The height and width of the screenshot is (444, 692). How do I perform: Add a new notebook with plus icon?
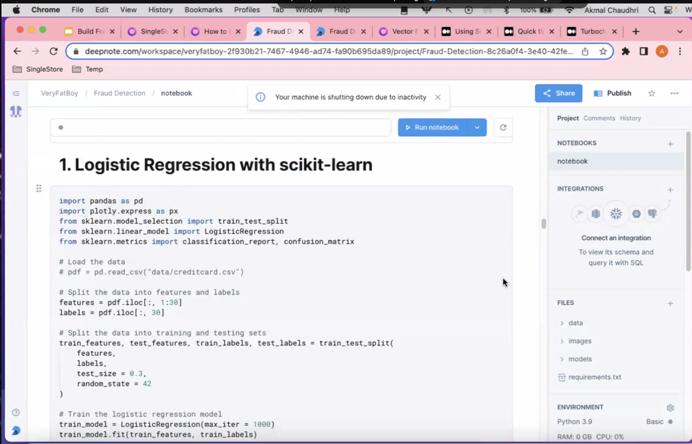[670, 144]
